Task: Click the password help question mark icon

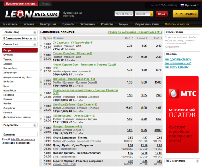Action: pos(151,14)
